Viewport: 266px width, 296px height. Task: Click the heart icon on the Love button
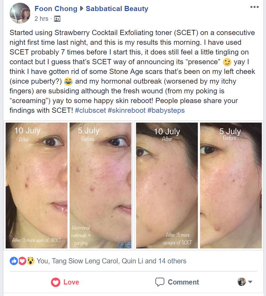(x=55, y=282)
